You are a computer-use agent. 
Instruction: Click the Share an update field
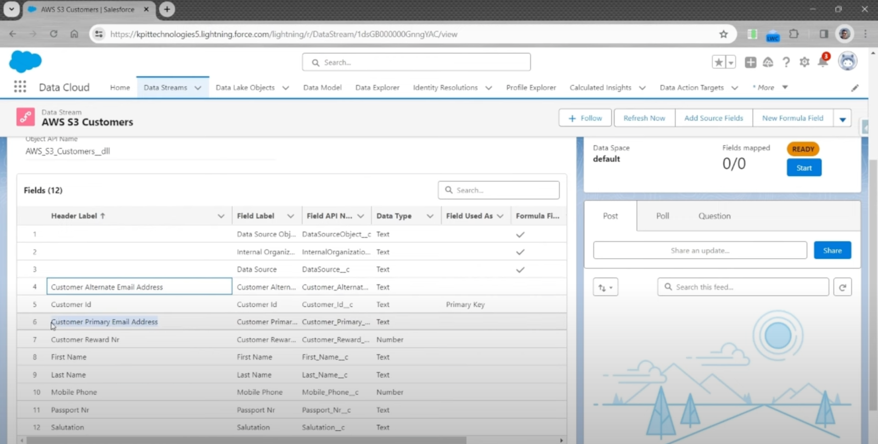[700, 250]
